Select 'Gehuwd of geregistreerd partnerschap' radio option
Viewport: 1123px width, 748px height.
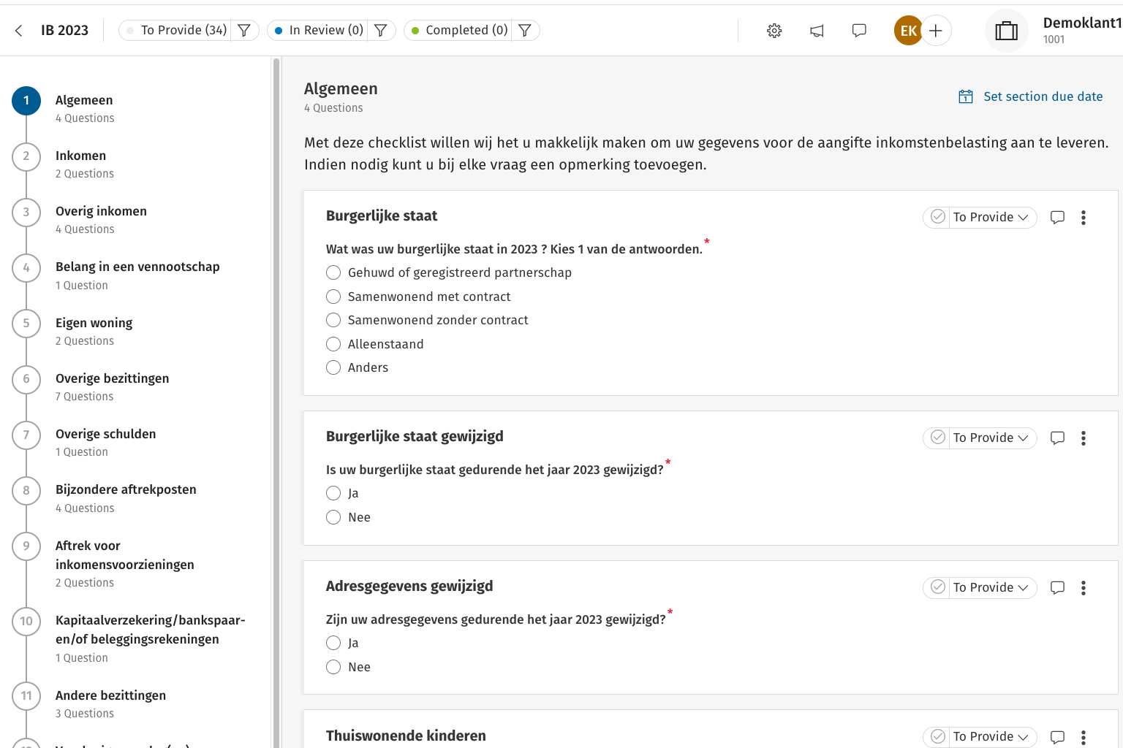click(x=333, y=273)
